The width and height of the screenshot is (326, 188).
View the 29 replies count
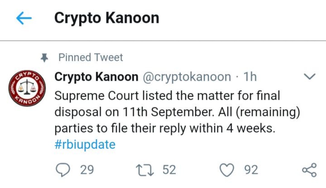tap(87, 170)
